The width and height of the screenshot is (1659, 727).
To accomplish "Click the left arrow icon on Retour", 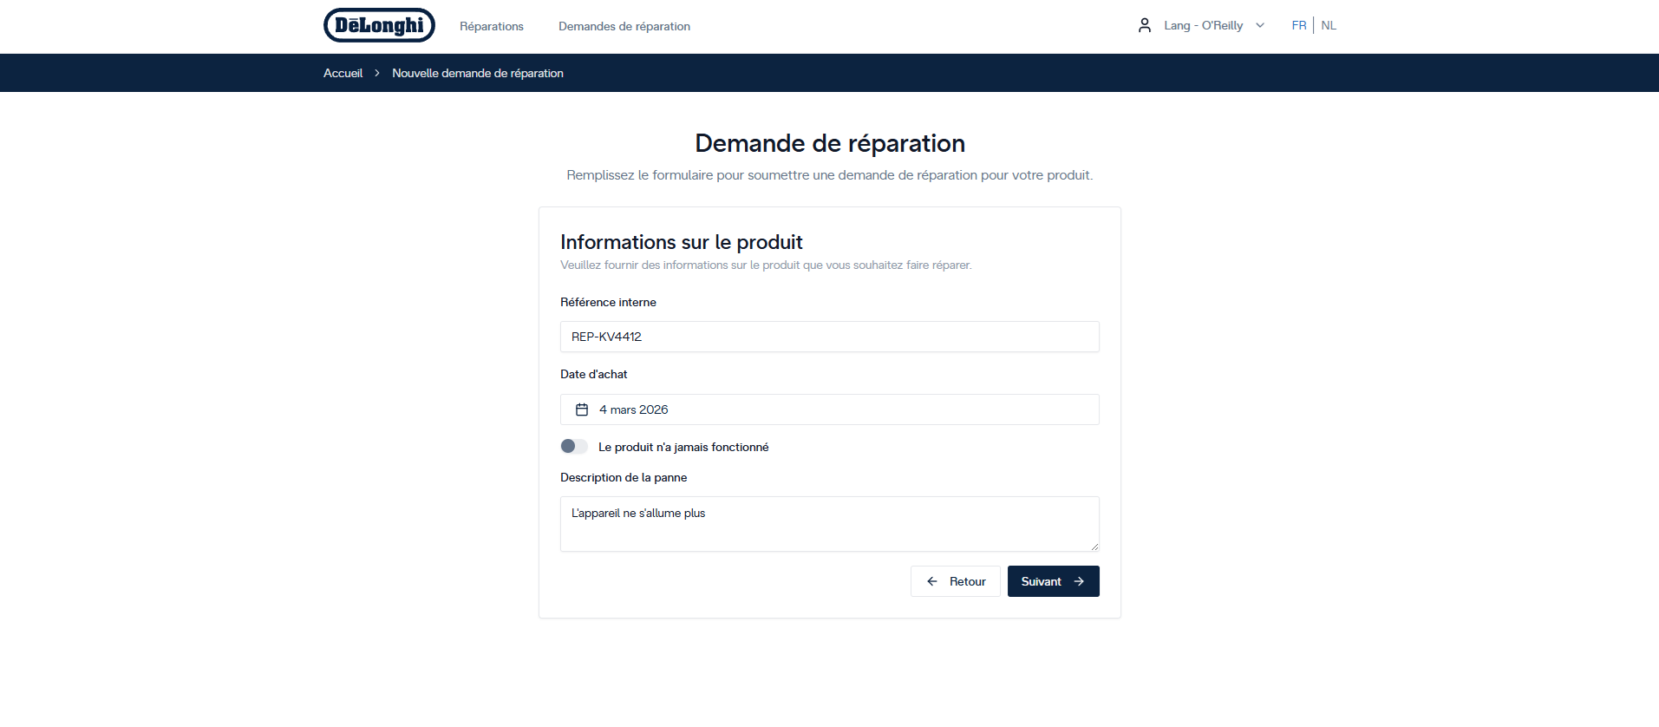I will point(932,581).
